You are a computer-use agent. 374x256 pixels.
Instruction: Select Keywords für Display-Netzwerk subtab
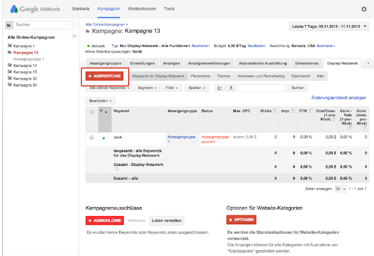click(x=158, y=76)
